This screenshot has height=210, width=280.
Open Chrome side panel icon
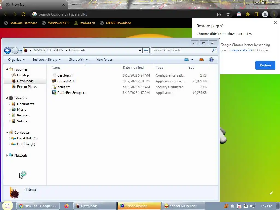256,14
